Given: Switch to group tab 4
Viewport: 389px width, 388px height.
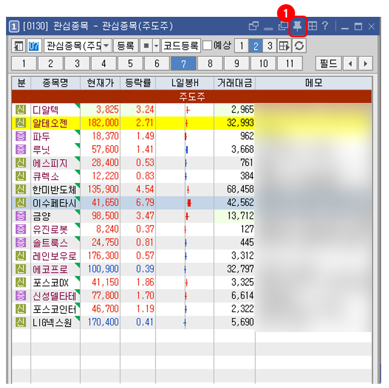Looking at the screenshot, I should [x=104, y=63].
